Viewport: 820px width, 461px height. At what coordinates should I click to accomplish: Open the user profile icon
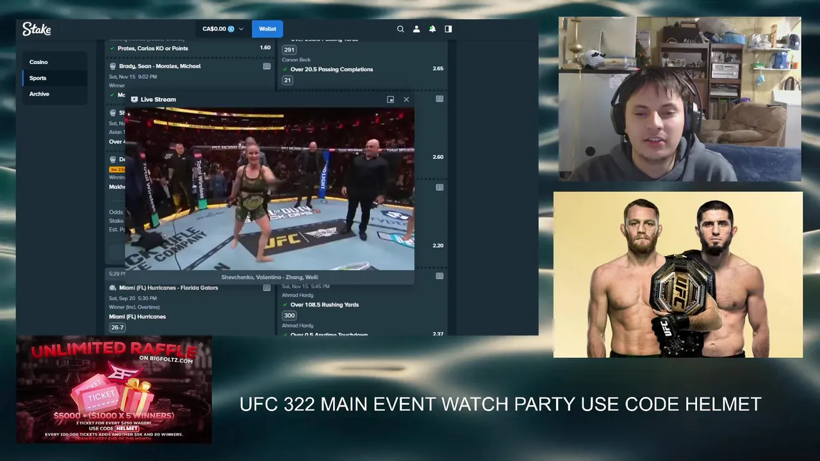(x=416, y=29)
